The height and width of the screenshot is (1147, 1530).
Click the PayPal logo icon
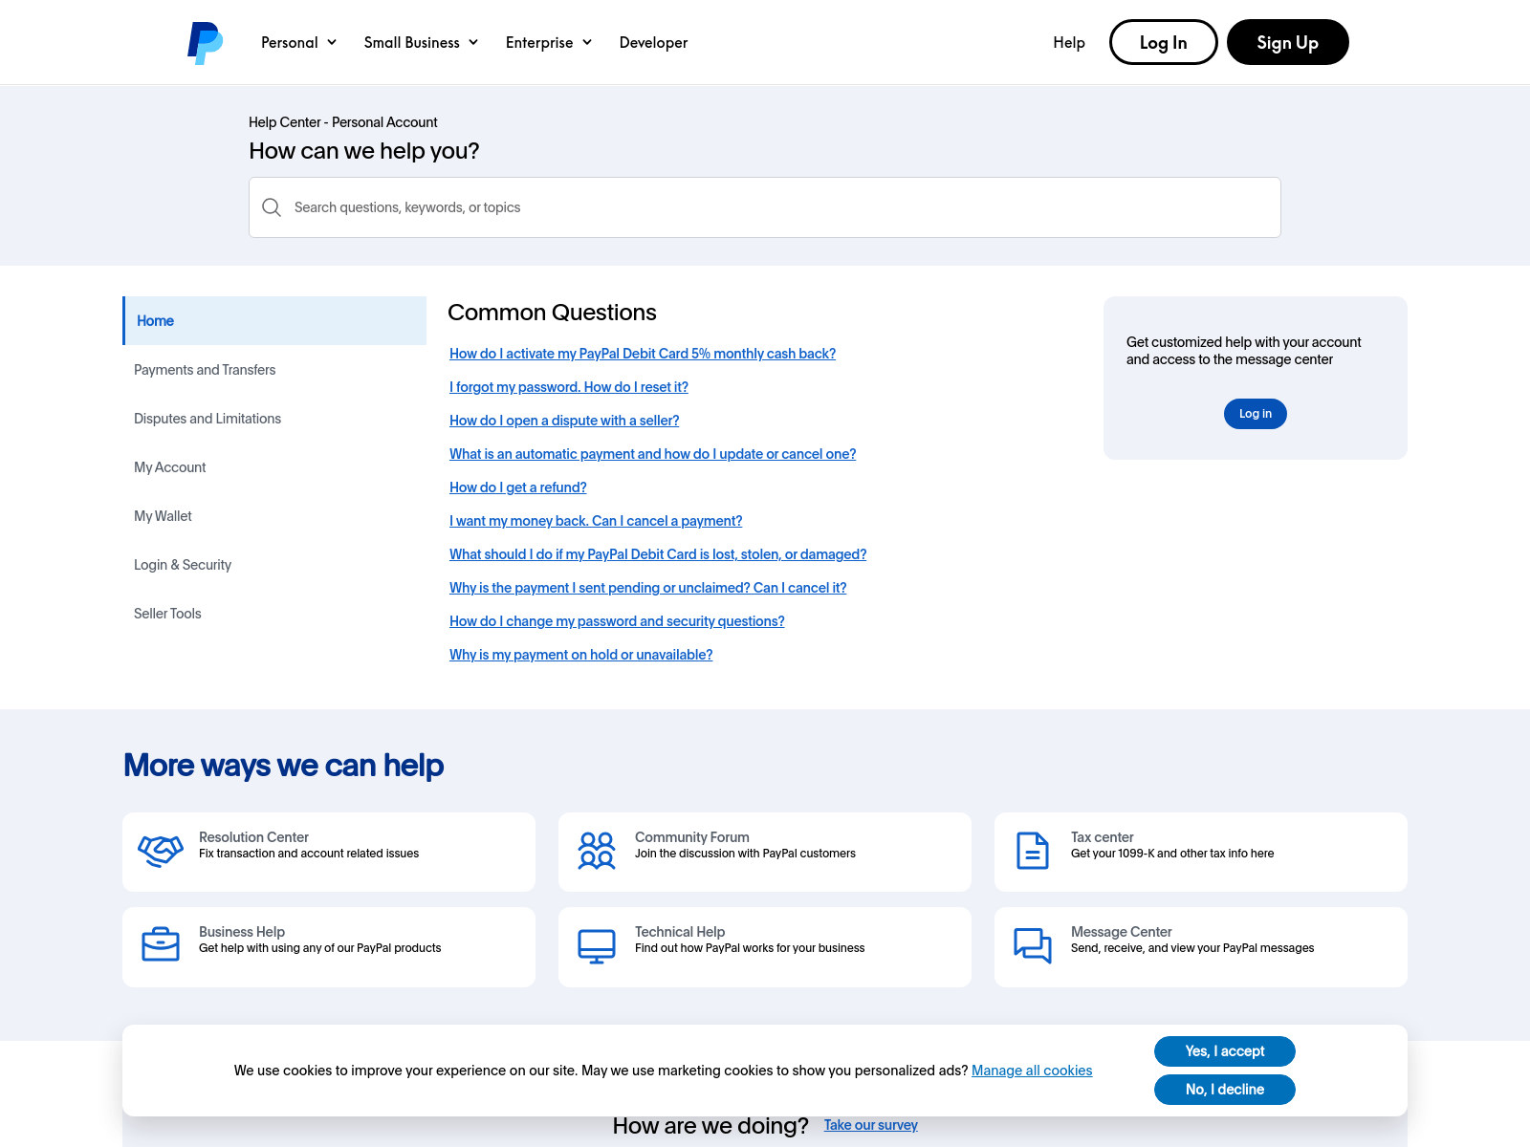pyautogui.click(x=206, y=43)
